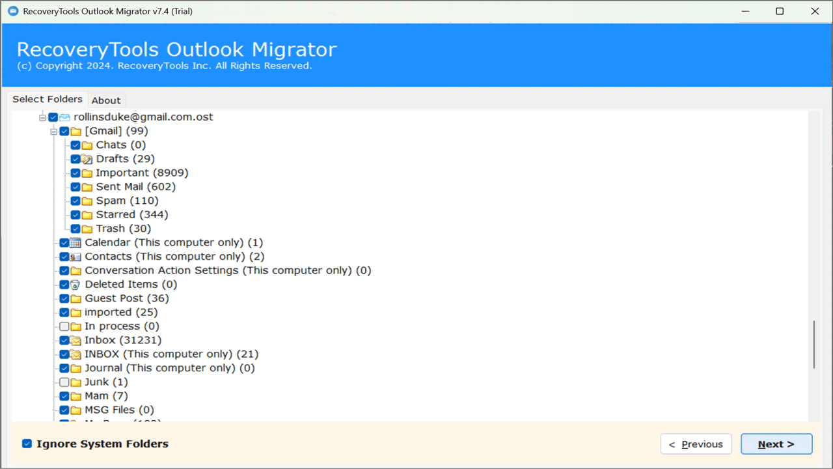833x469 pixels.
Task: Uncheck the MSG Files checkbox
Action: click(x=64, y=410)
